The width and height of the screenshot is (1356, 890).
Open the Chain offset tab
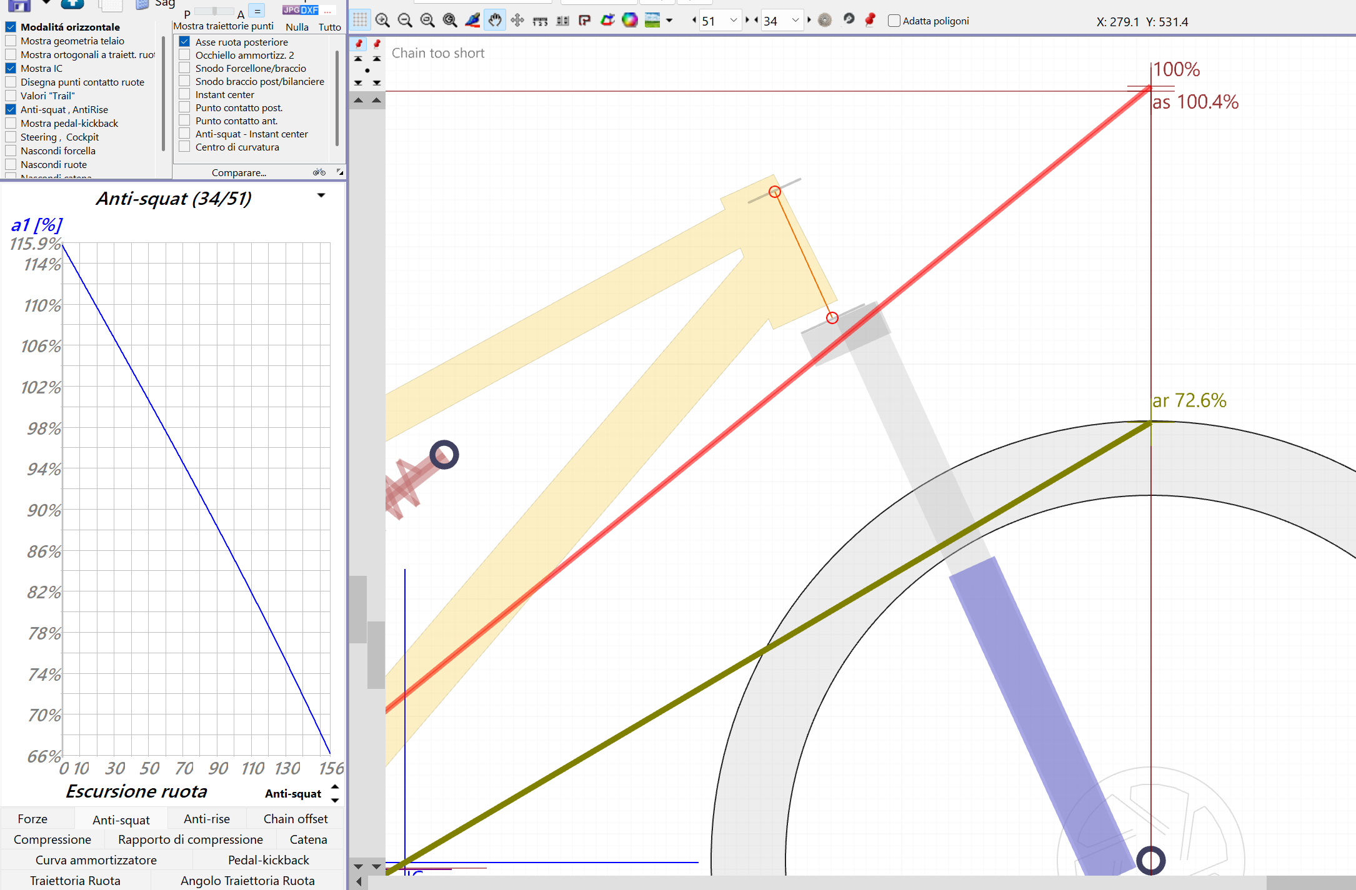click(x=295, y=819)
